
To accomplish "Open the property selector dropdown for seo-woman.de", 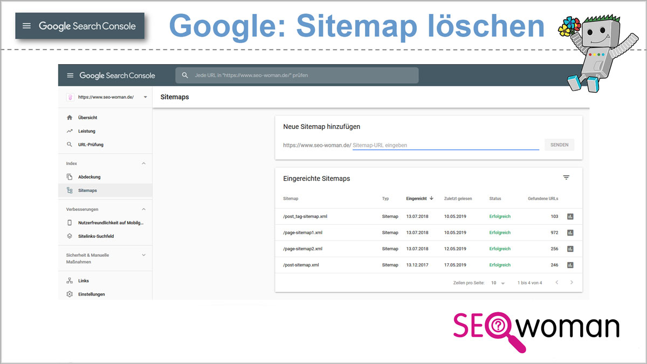I will click(145, 97).
